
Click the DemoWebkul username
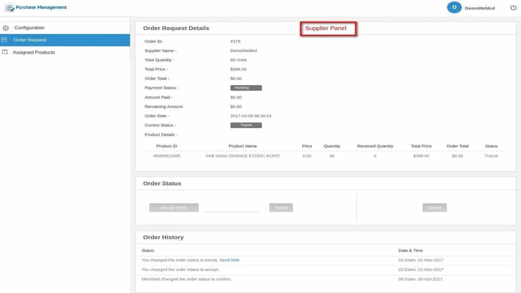point(479,8)
